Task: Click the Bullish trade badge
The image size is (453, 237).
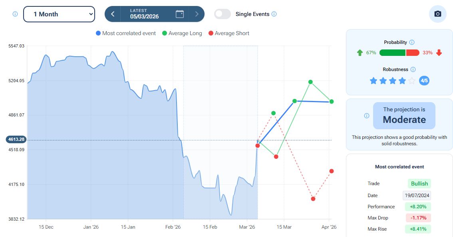Action: pos(419,184)
